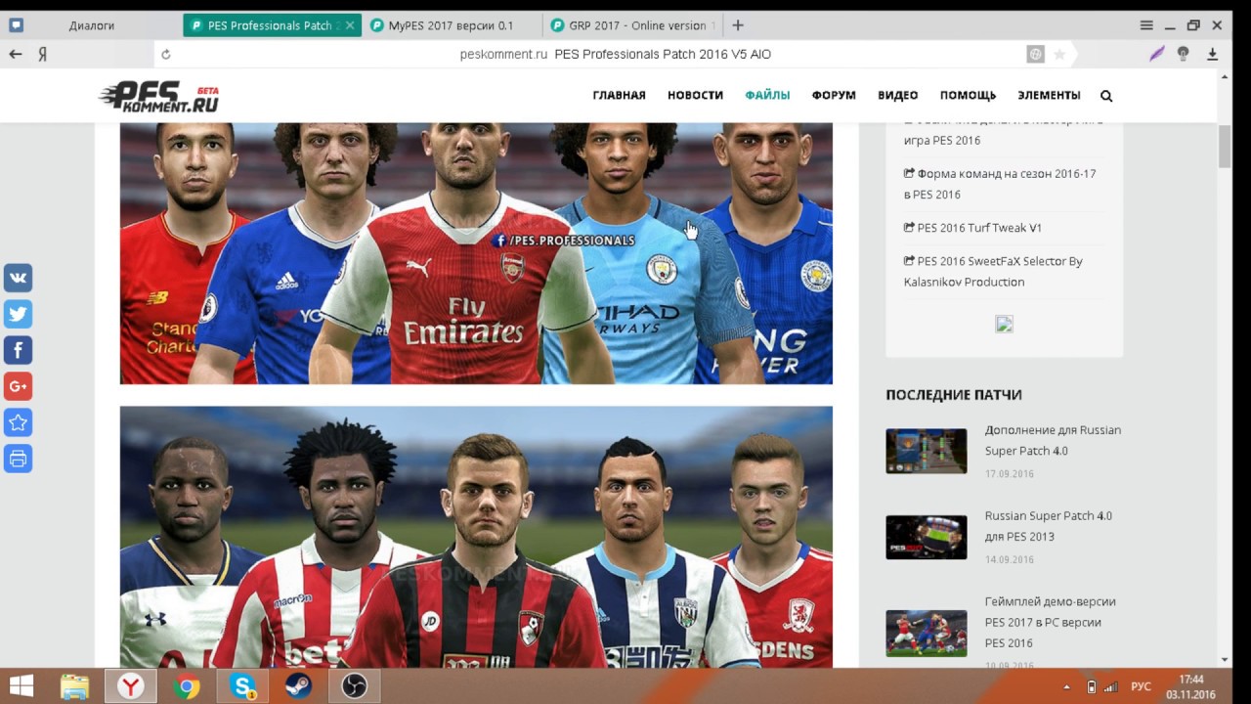Image resolution: width=1251 pixels, height=704 pixels.
Task: Open browser downloads
Action: coord(1213,55)
